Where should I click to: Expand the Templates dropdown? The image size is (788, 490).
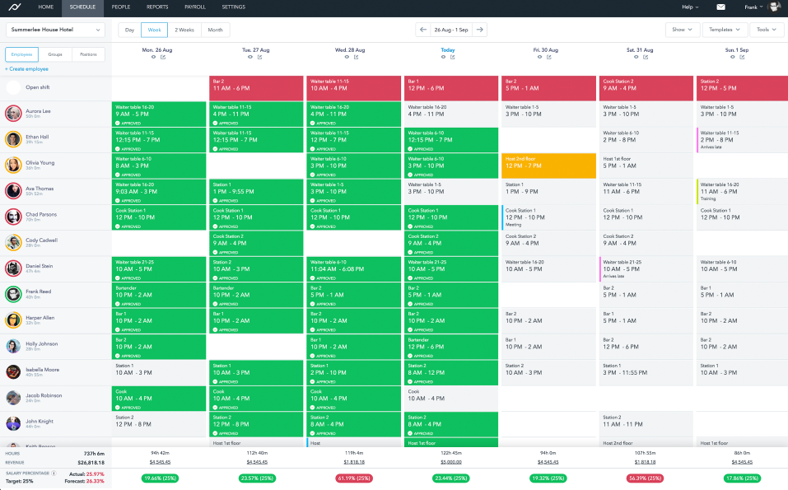coord(725,30)
